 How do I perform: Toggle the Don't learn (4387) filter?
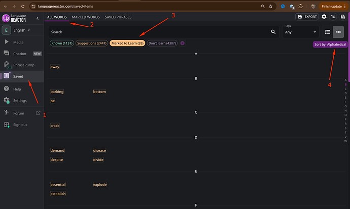click(x=162, y=43)
